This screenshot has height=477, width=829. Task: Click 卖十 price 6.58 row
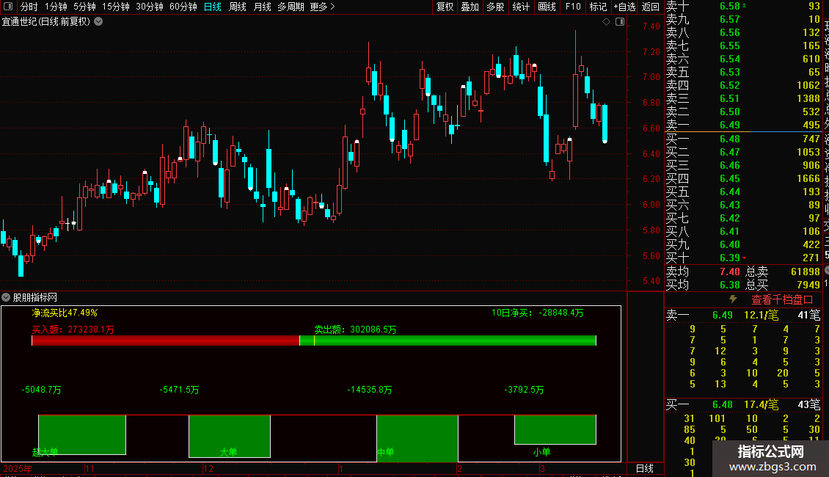742,6
